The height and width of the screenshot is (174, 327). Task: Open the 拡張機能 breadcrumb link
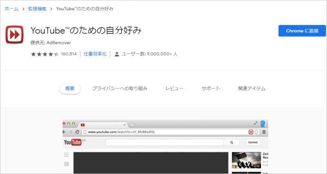(x=37, y=9)
